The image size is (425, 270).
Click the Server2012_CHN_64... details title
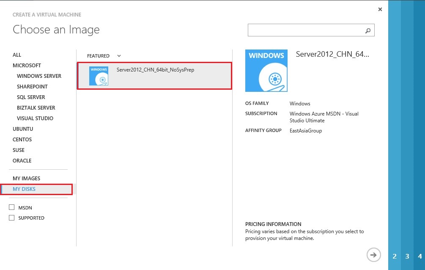pos(332,54)
